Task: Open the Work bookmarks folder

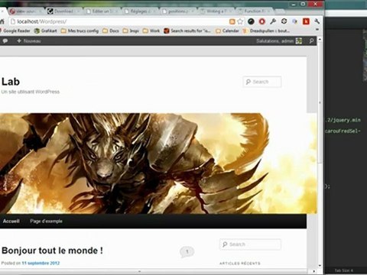Action: pos(151,31)
